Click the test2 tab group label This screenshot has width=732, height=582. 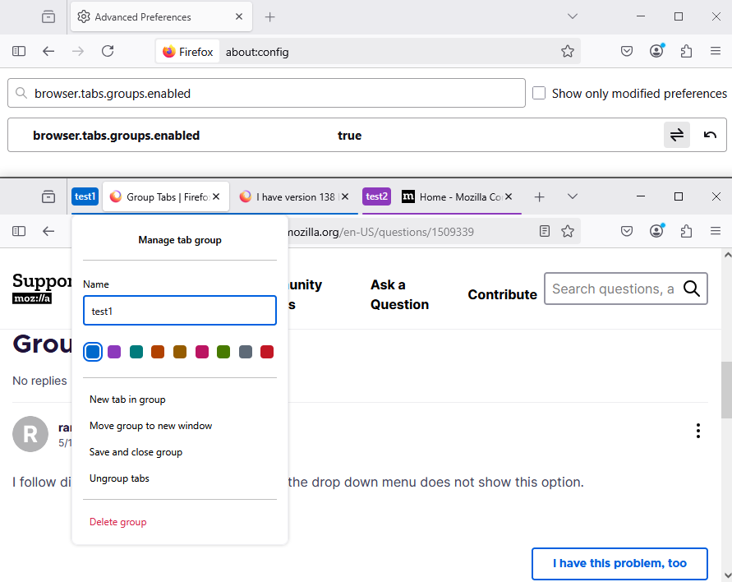[x=377, y=196]
